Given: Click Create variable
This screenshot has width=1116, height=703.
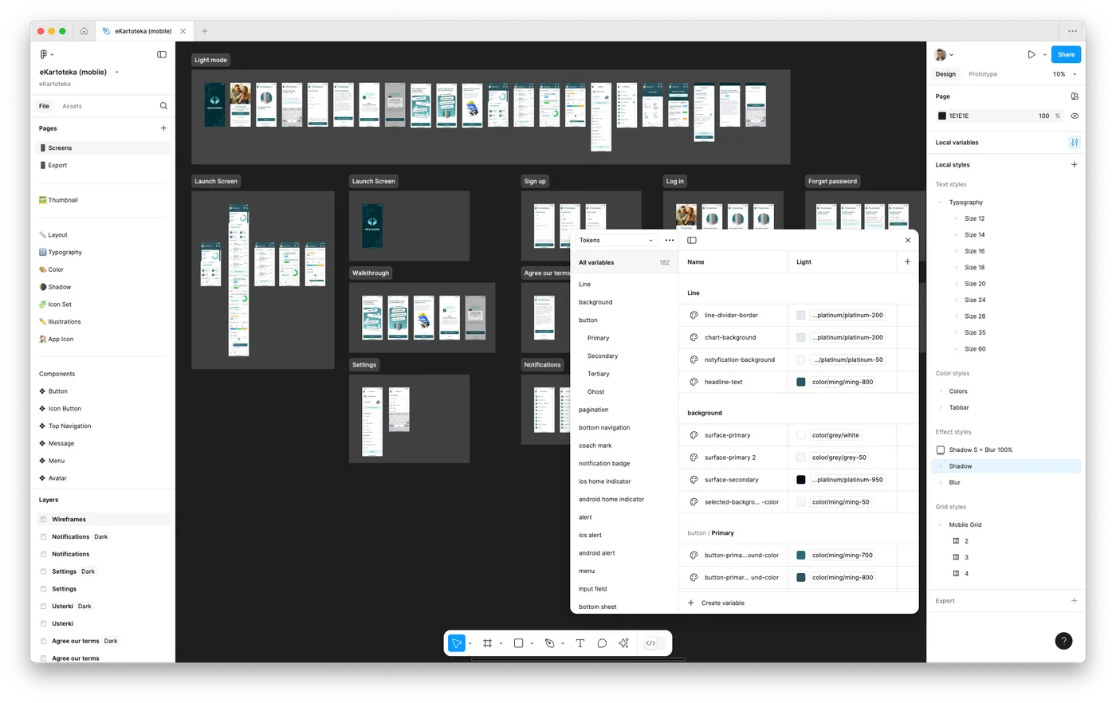Looking at the screenshot, I should (x=716, y=603).
